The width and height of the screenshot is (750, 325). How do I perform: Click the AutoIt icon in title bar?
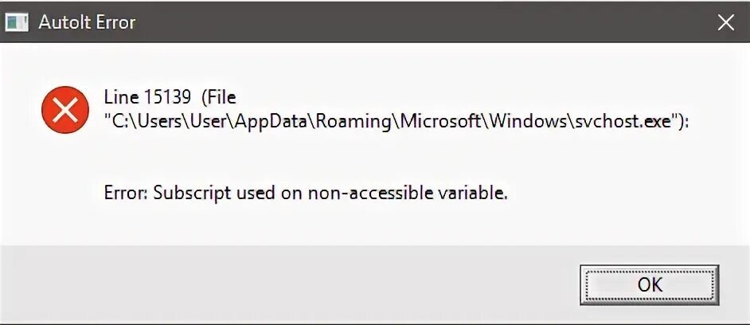coord(17,22)
